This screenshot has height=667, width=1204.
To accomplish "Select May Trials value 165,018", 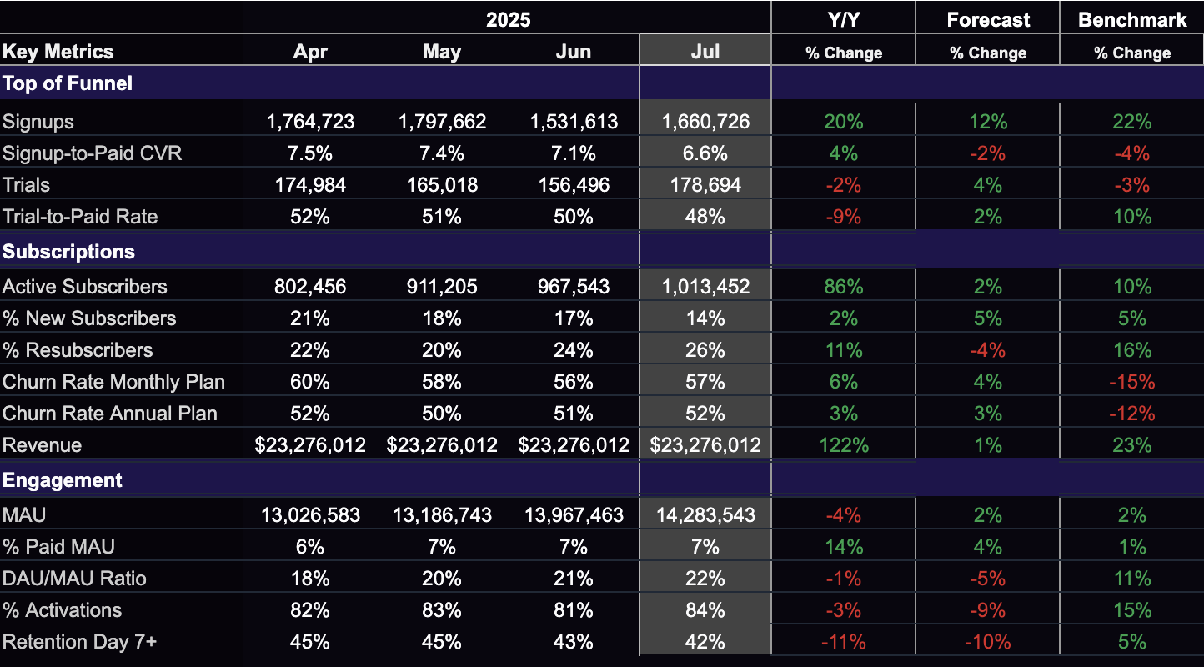I will click(x=442, y=185).
